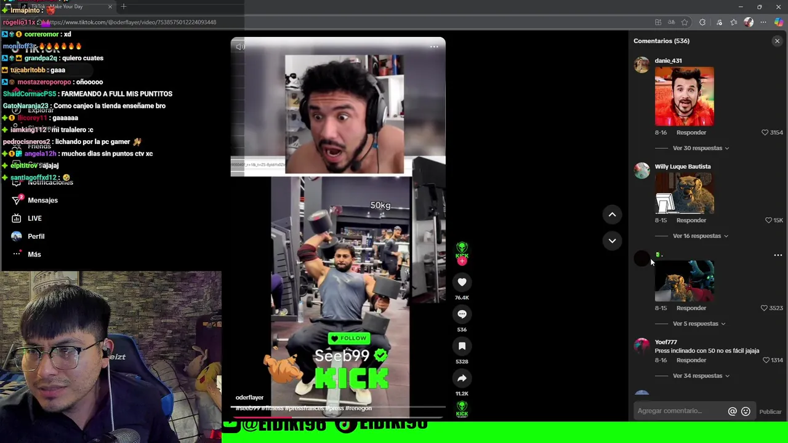The height and width of the screenshot is (443, 788).
Task: Open the Copilot icon in browser toolbar
Action: [x=779, y=22]
